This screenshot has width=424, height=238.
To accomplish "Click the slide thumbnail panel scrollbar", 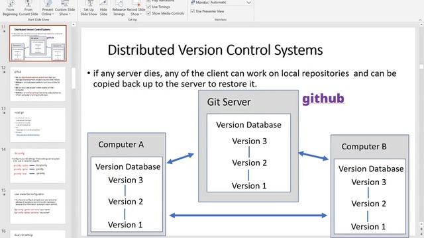I will 74,78.
